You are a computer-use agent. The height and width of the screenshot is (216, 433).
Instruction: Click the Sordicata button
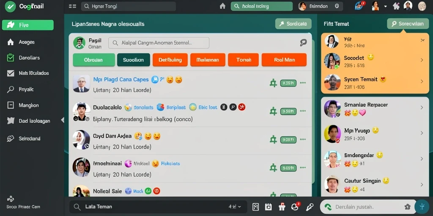coord(293,24)
